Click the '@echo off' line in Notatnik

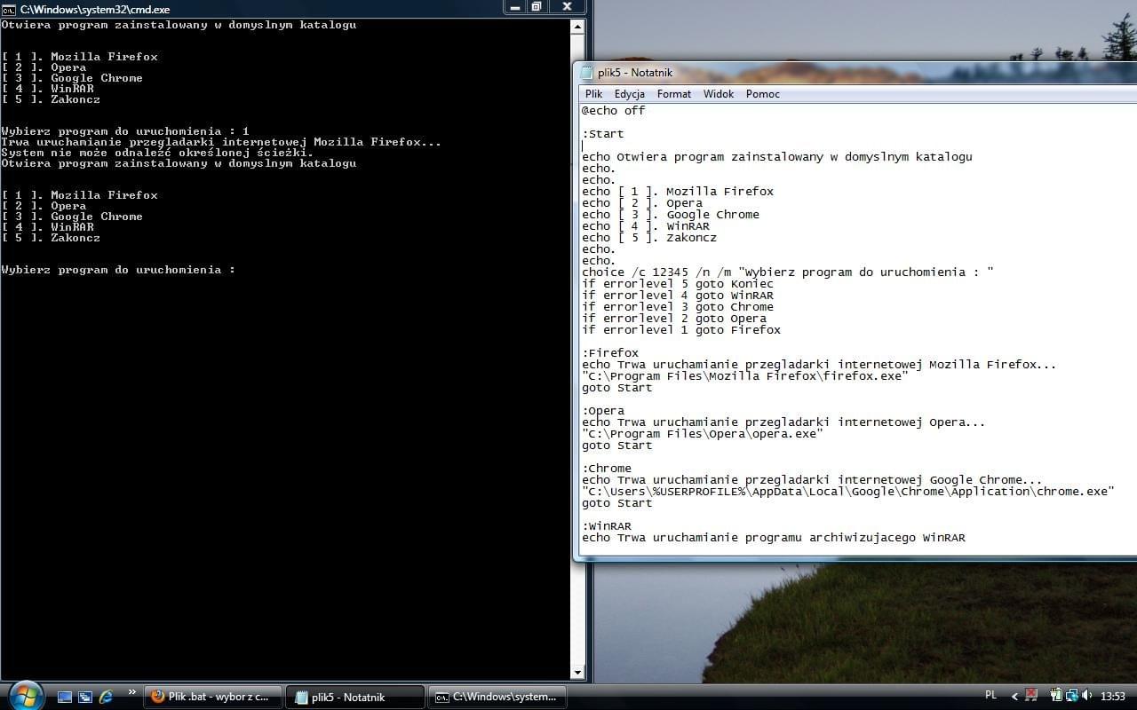pos(614,111)
